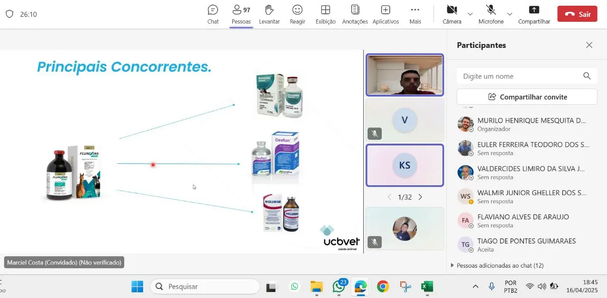Expand camera options dropdown arrow
This screenshot has height=298, width=607.
coord(470,14)
